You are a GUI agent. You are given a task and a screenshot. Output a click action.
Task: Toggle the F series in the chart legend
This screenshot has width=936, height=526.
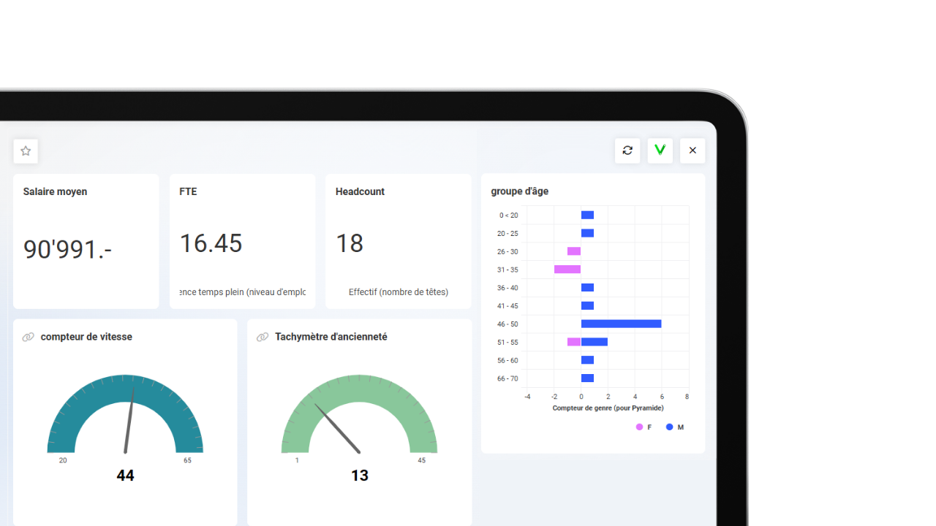tap(643, 427)
